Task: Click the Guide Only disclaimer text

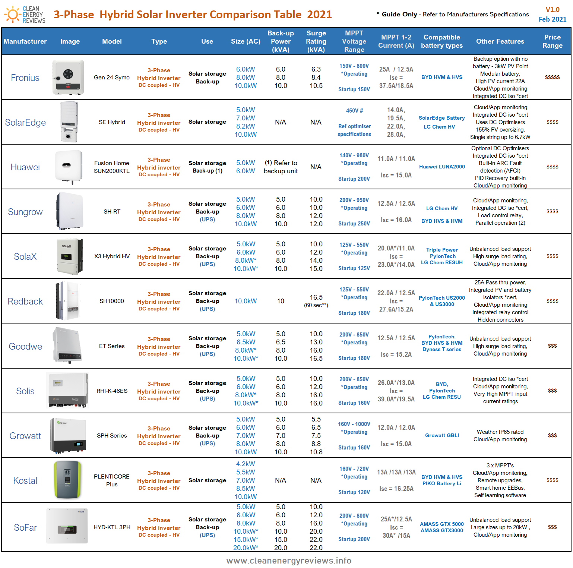Action: point(452,14)
